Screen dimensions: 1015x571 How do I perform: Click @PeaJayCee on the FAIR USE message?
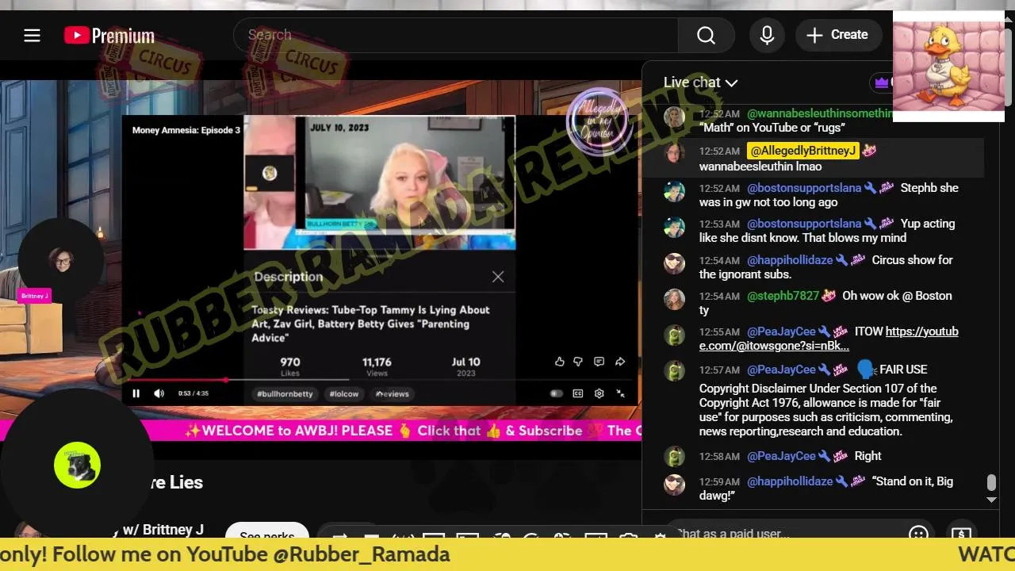click(x=781, y=370)
